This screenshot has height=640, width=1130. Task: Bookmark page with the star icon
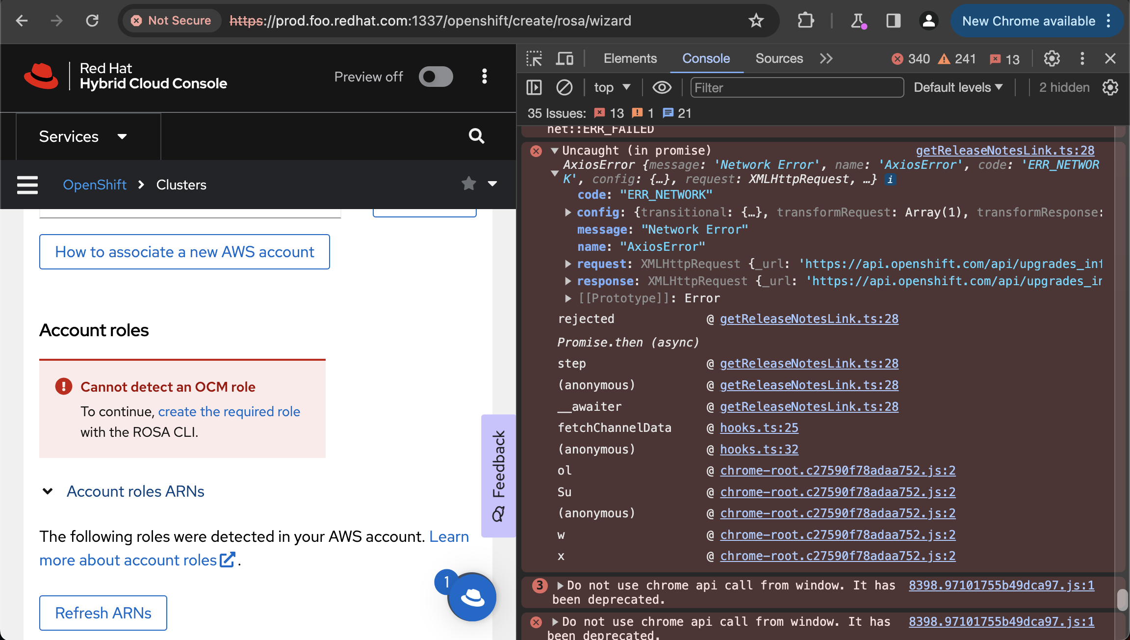pyautogui.click(x=756, y=21)
